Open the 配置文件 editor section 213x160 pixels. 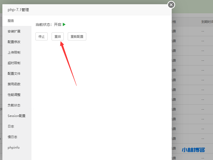(x=14, y=73)
